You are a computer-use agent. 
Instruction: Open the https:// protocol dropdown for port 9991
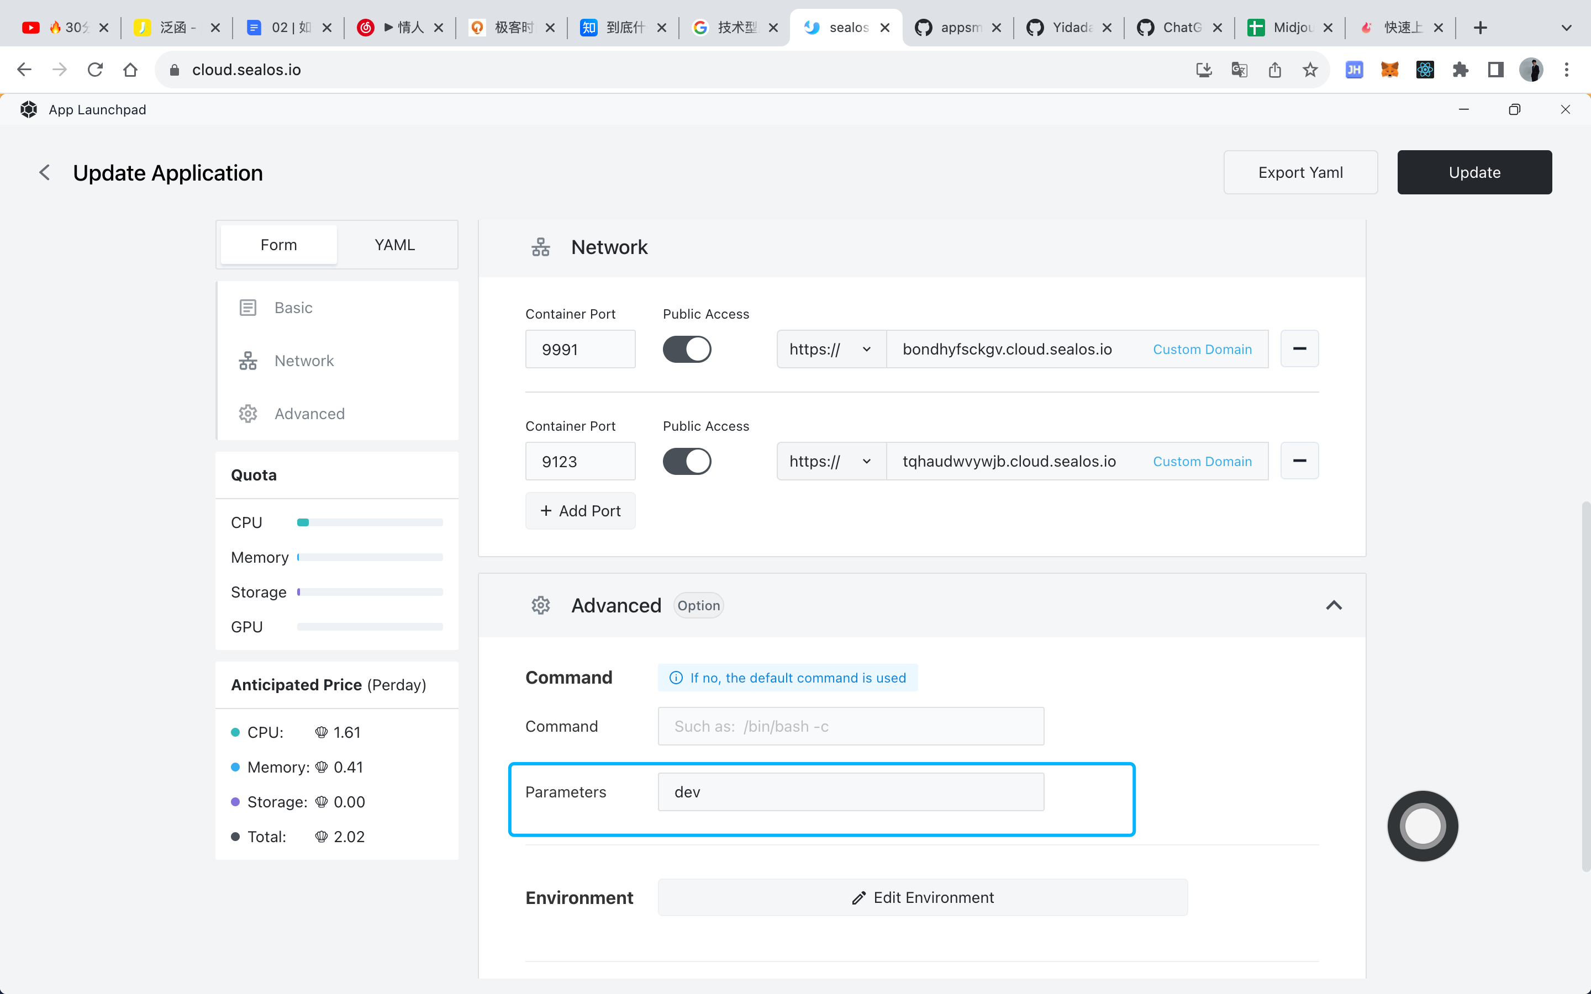tap(830, 349)
